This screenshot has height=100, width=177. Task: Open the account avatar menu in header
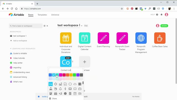166,15
